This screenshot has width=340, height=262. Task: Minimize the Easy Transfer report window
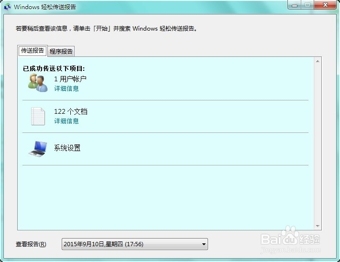coord(294,5)
